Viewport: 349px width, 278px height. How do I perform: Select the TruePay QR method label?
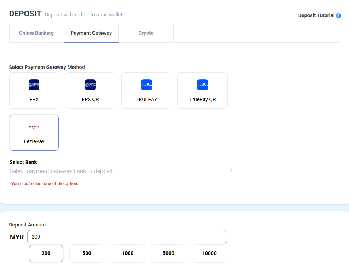point(202,99)
